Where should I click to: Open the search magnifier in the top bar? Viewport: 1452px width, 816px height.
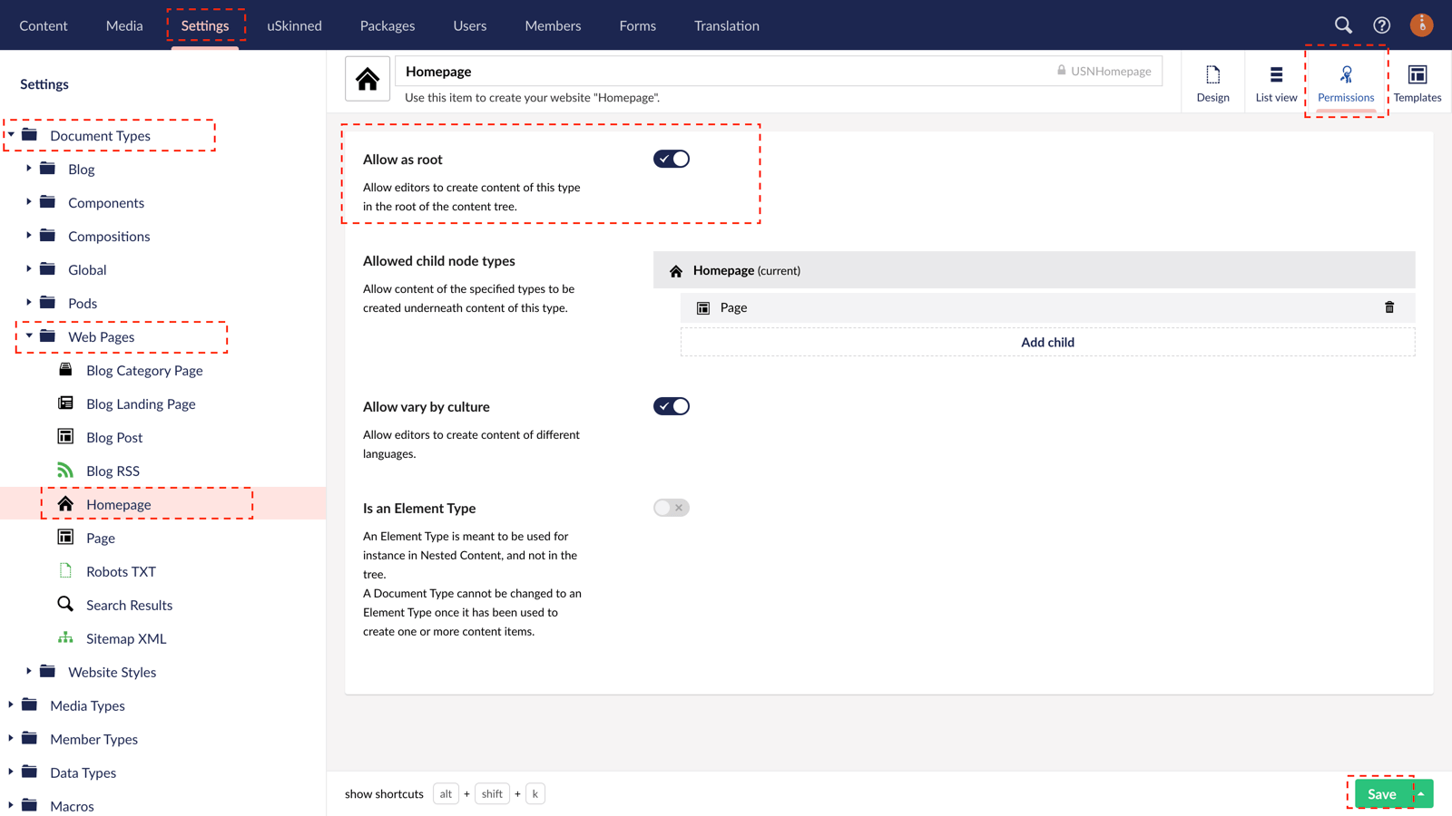coord(1343,25)
